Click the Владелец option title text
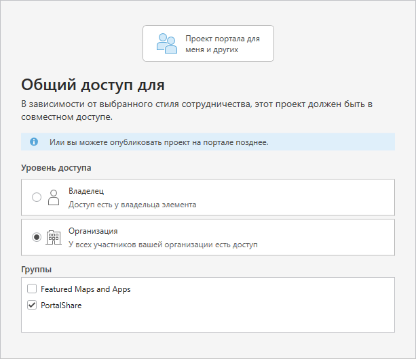Image resolution: width=416 pixels, height=359 pixels. click(x=86, y=192)
